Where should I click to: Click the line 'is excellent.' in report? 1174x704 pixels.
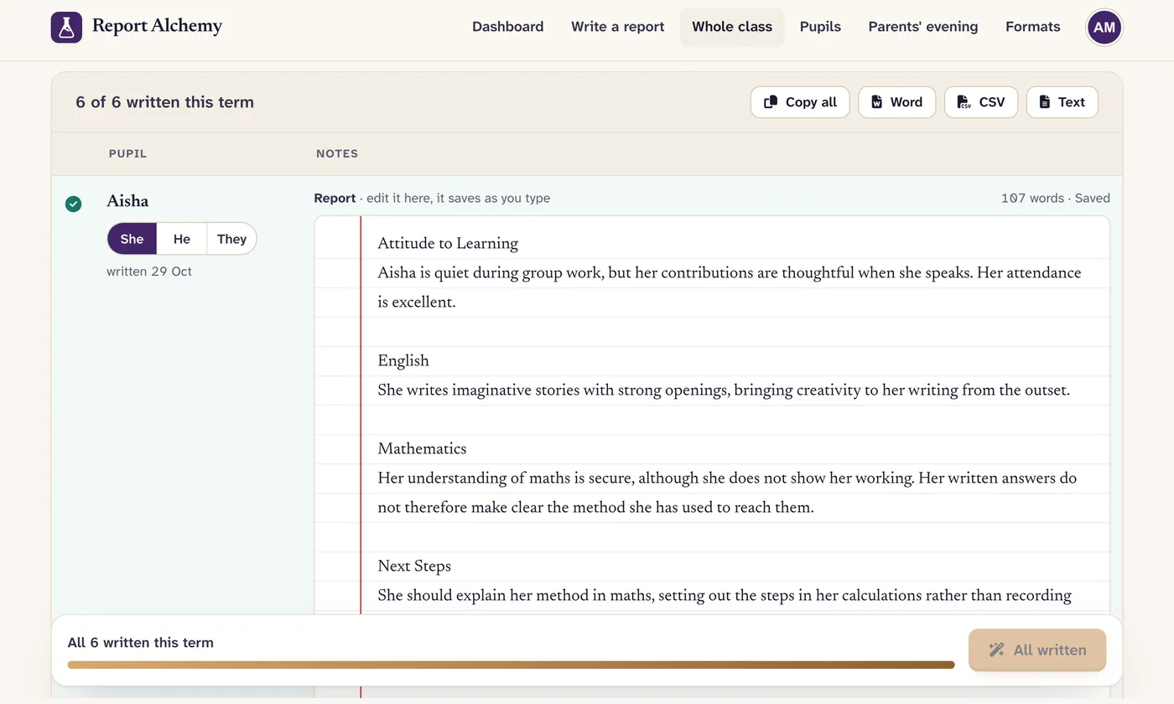[417, 303]
